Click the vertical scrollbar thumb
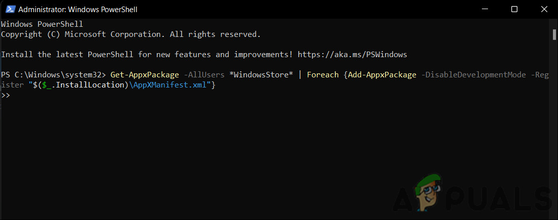 (554, 34)
